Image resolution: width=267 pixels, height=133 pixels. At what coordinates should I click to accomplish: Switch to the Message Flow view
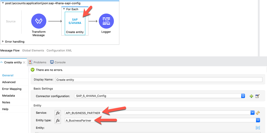point(10,50)
